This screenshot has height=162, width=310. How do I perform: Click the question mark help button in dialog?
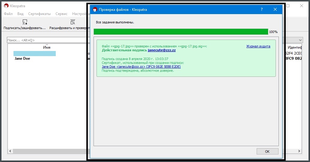tap(262, 9)
